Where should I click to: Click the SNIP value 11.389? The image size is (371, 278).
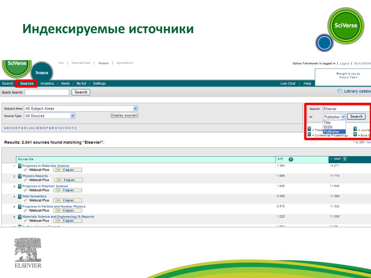334,196
